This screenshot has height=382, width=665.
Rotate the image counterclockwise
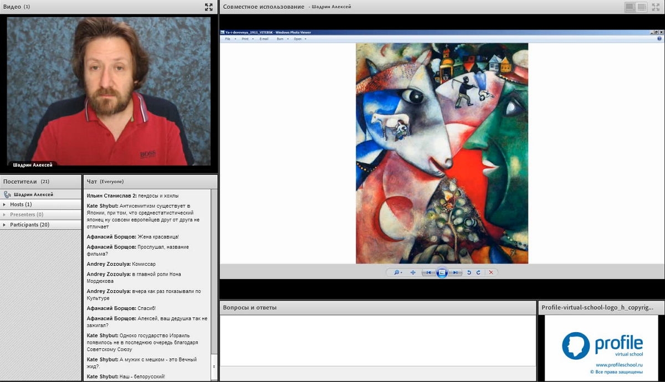[469, 272]
